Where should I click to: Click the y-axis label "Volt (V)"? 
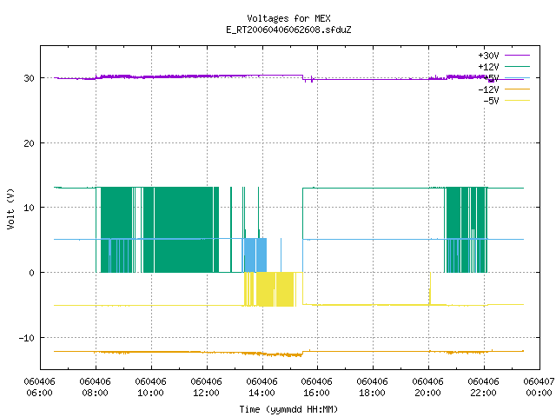(x=10, y=208)
